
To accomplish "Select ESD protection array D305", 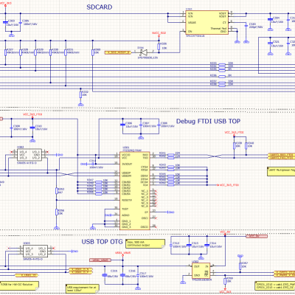I will click(x=35, y=251).
